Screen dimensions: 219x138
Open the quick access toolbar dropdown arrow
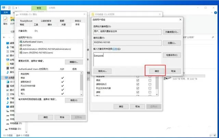click(x=16, y=8)
